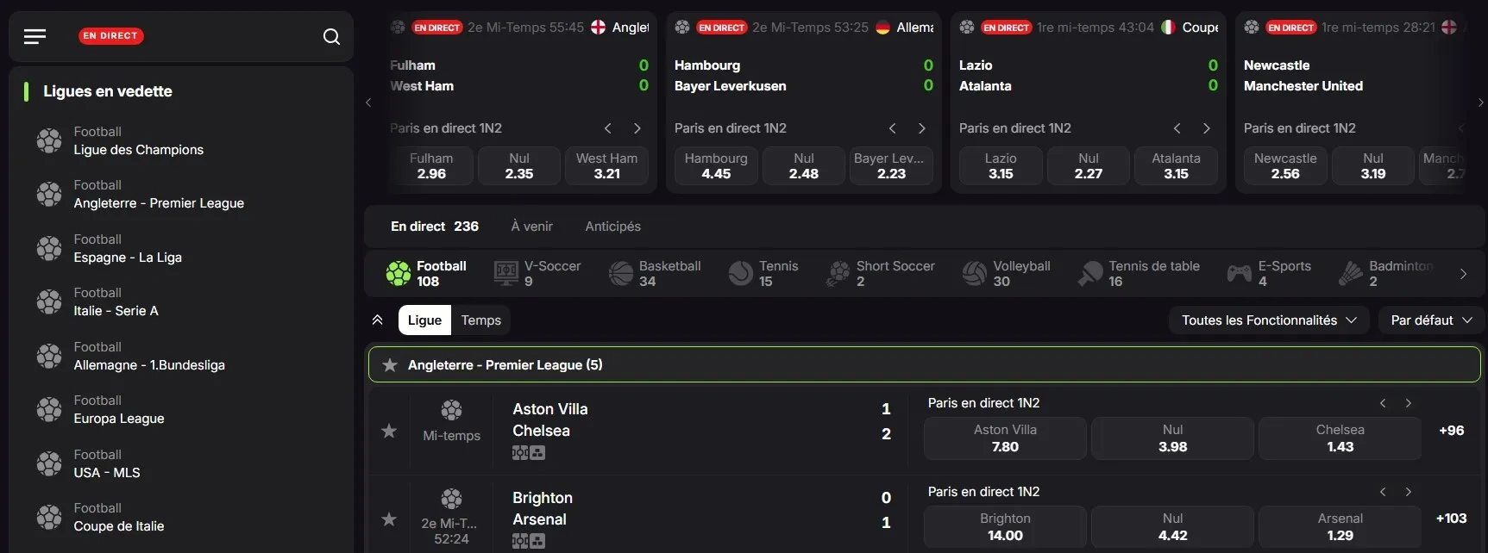The width and height of the screenshot is (1488, 553).
Task: Select the Tennis sport icon
Action: (x=741, y=274)
